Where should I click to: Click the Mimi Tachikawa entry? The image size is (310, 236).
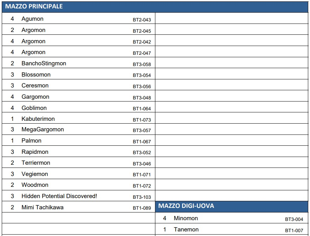78,207
